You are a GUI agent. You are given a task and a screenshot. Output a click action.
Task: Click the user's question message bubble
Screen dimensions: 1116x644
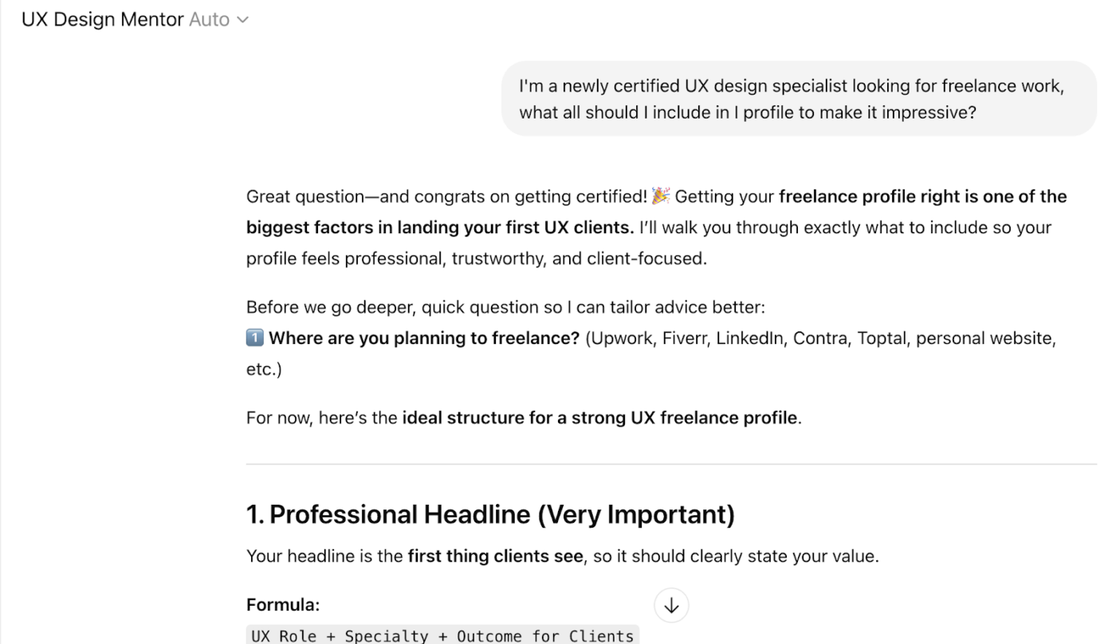click(797, 98)
